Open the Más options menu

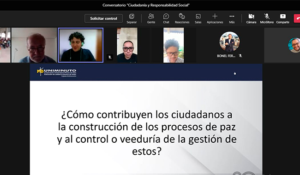pyautogui.click(x=232, y=18)
